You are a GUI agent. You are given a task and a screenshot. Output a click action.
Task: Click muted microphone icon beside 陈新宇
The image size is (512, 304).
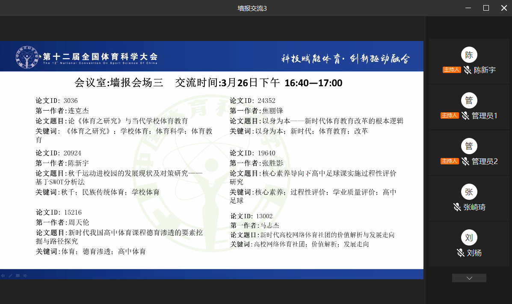[x=468, y=70]
